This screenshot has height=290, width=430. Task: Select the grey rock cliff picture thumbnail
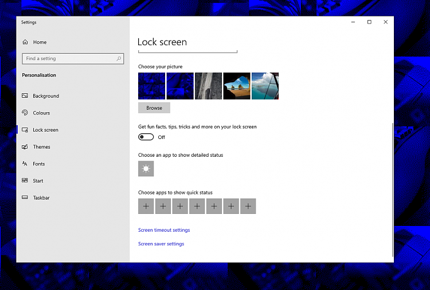click(209, 86)
